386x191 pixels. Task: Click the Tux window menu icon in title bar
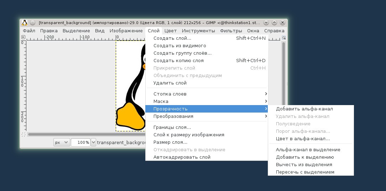pyautogui.click(x=24, y=23)
